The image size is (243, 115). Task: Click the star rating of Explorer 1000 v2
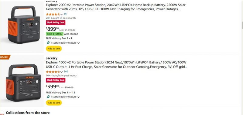pos(53,72)
